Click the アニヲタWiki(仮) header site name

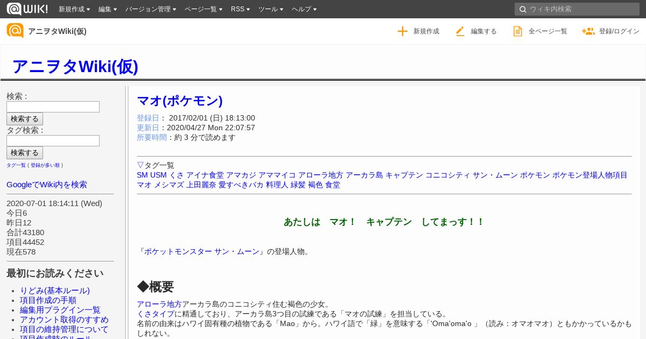(57, 31)
